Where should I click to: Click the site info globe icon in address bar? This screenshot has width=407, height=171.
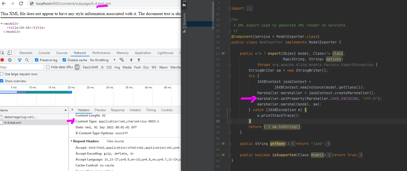[x=32, y=4]
